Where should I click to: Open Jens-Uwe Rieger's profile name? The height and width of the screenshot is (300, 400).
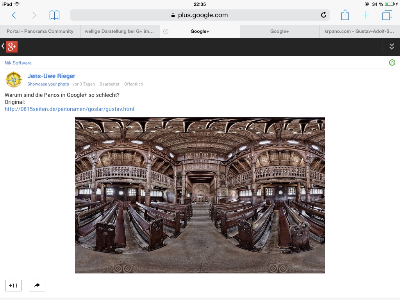pyautogui.click(x=51, y=76)
